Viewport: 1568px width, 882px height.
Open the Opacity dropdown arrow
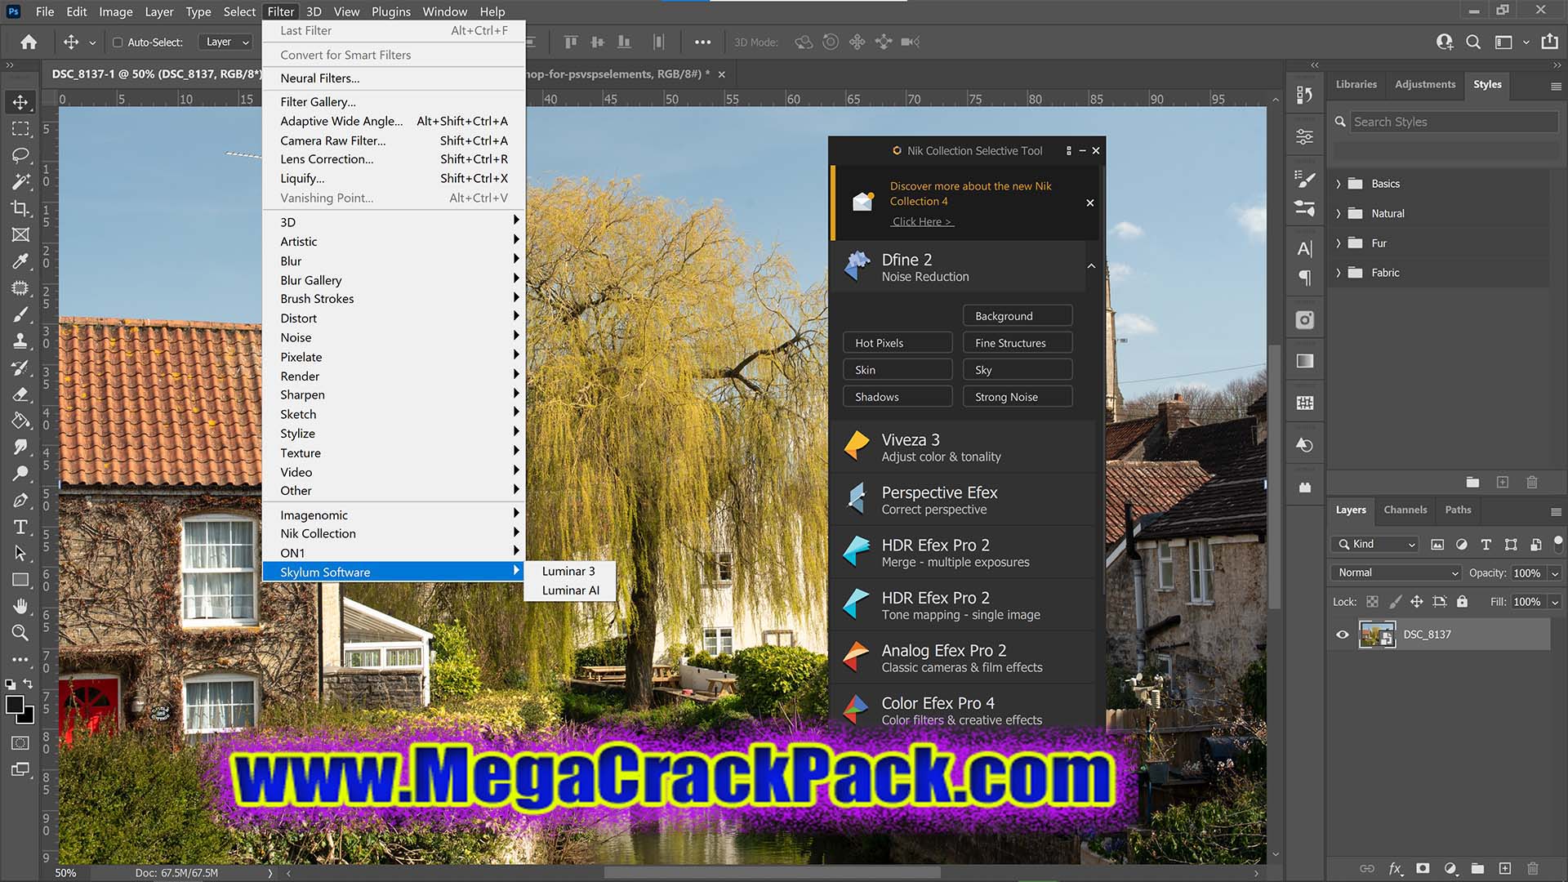[x=1555, y=573]
